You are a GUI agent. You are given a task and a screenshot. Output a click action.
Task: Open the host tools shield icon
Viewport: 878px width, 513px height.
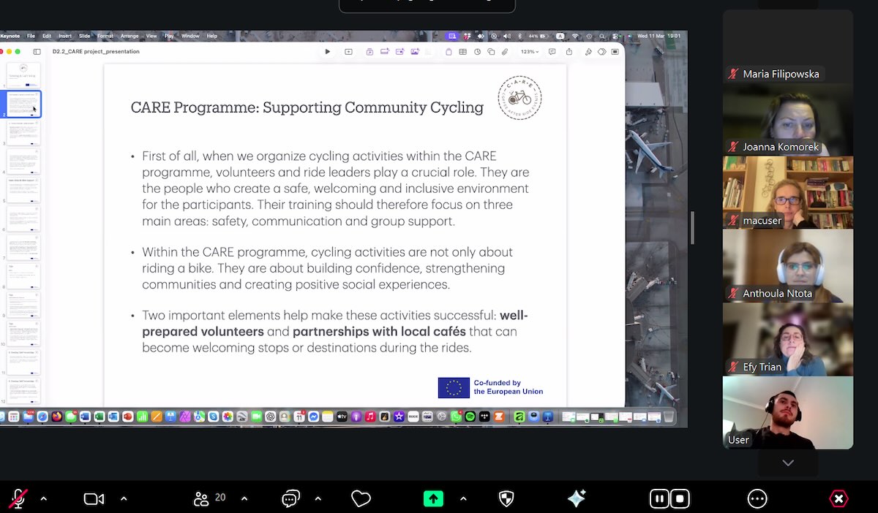pos(506,499)
